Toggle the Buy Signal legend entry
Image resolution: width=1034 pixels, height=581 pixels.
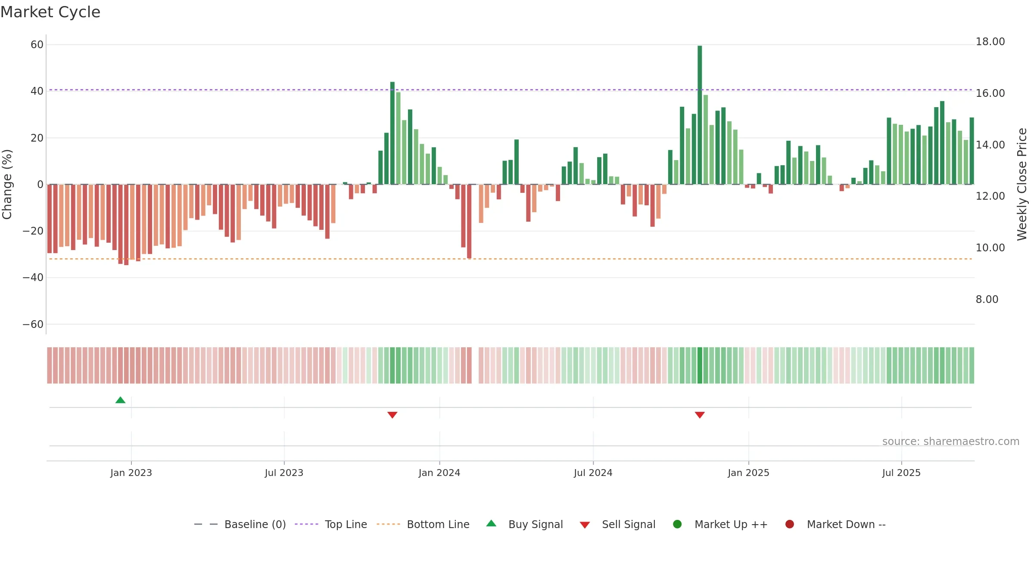point(524,524)
